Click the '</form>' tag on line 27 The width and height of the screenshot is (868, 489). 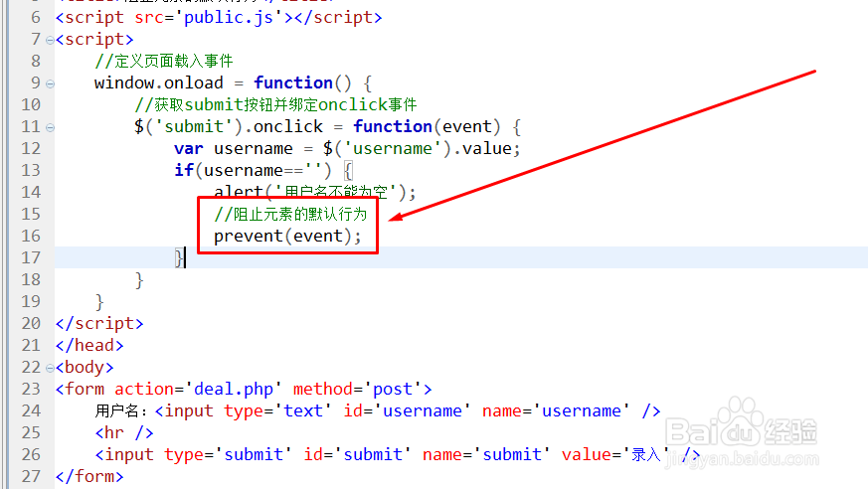point(89,476)
